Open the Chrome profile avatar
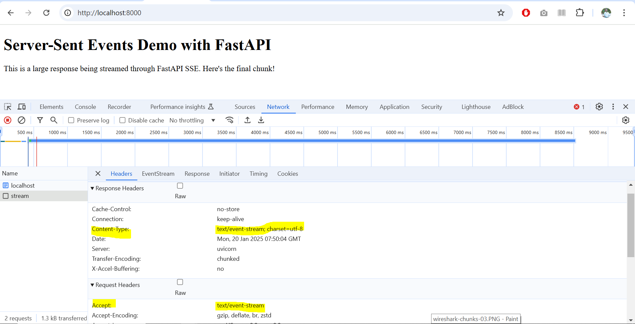 [606, 13]
